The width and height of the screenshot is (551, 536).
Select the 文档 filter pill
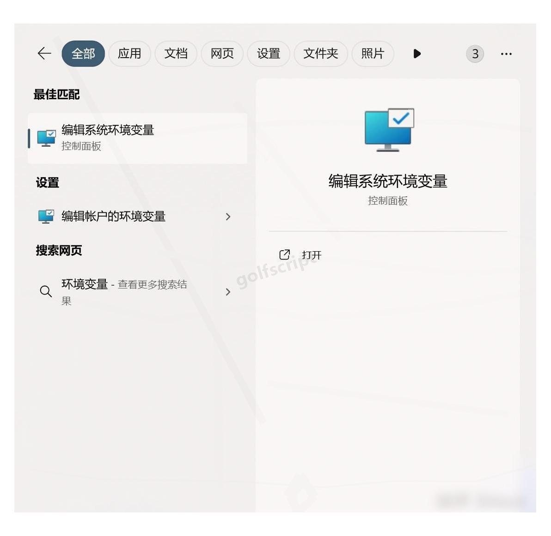176,54
